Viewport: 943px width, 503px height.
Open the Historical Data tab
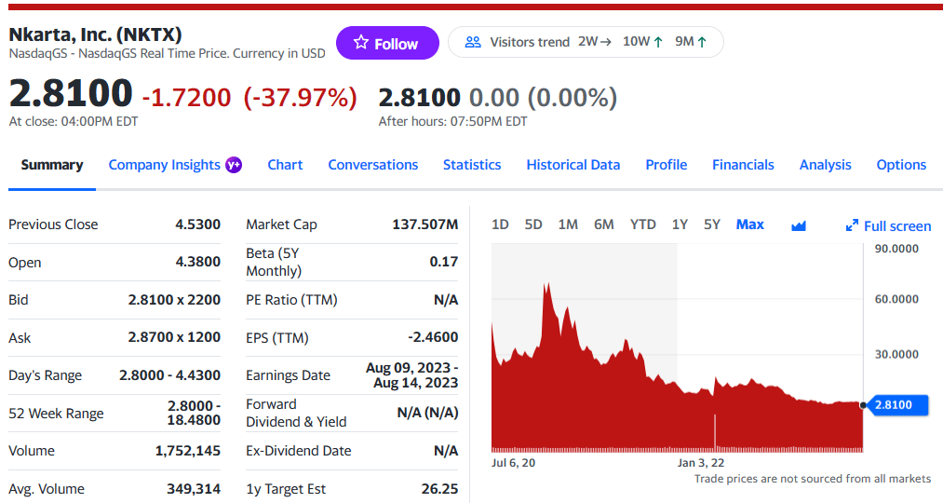(x=573, y=165)
